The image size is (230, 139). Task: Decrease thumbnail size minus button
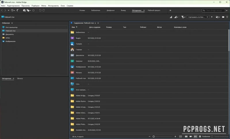[149, 136]
